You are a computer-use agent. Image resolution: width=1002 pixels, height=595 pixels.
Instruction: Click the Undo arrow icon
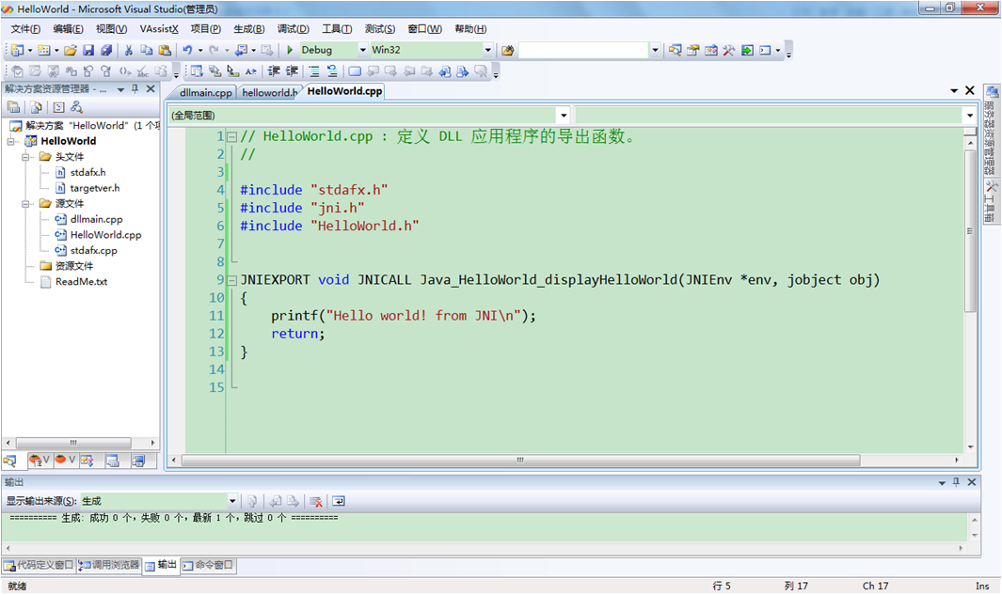187,50
